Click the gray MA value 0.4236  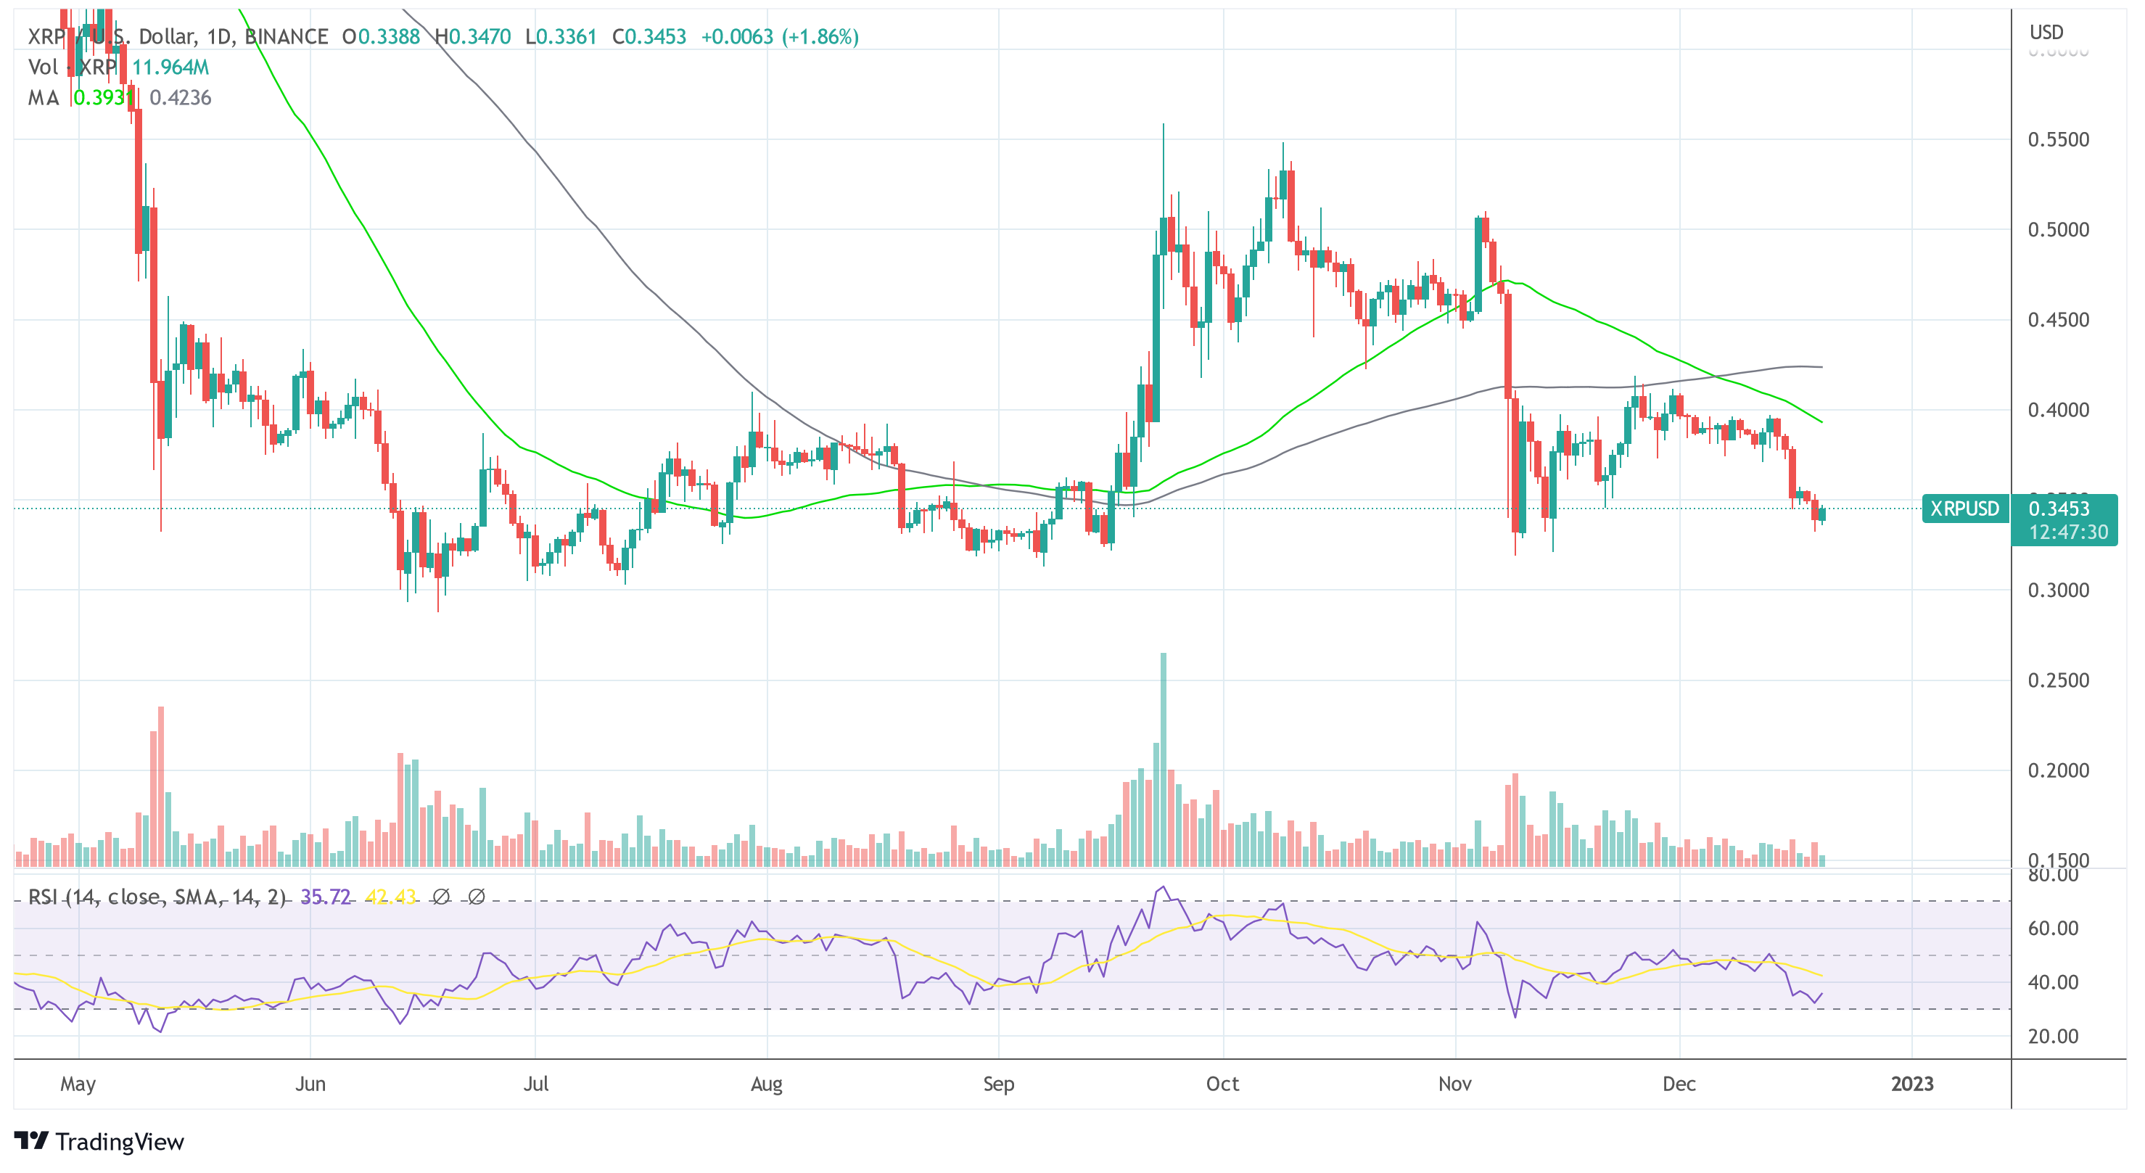[181, 98]
